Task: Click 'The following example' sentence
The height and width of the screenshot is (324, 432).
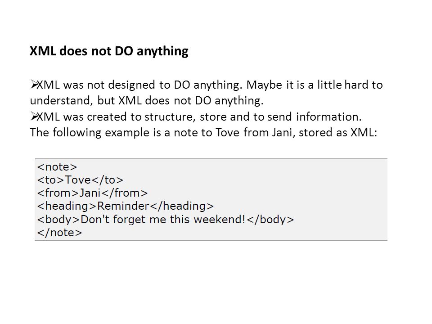Action: point(203,132)
